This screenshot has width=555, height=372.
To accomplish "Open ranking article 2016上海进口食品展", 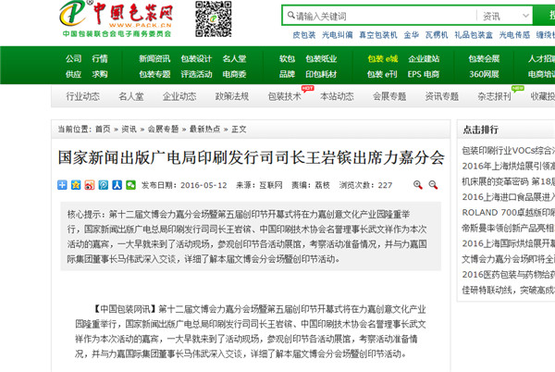I will (508, 197).
